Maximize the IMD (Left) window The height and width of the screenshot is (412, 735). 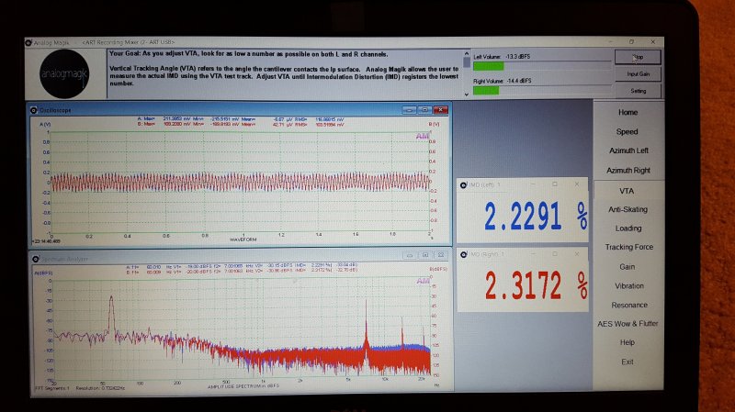pyautogui.click(x=555, y=184)
